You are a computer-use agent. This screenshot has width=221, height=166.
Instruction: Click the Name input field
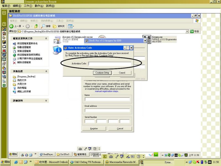107,99
